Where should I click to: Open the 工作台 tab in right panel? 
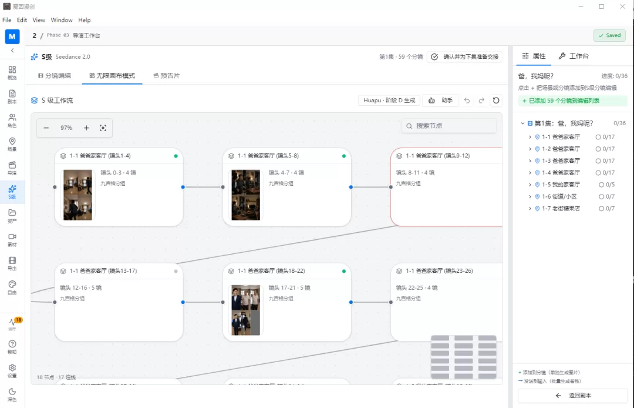click(x=574, y=56)
